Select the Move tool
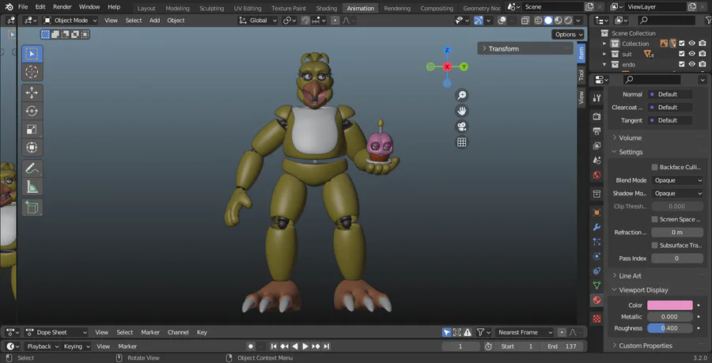 (32, 93)
